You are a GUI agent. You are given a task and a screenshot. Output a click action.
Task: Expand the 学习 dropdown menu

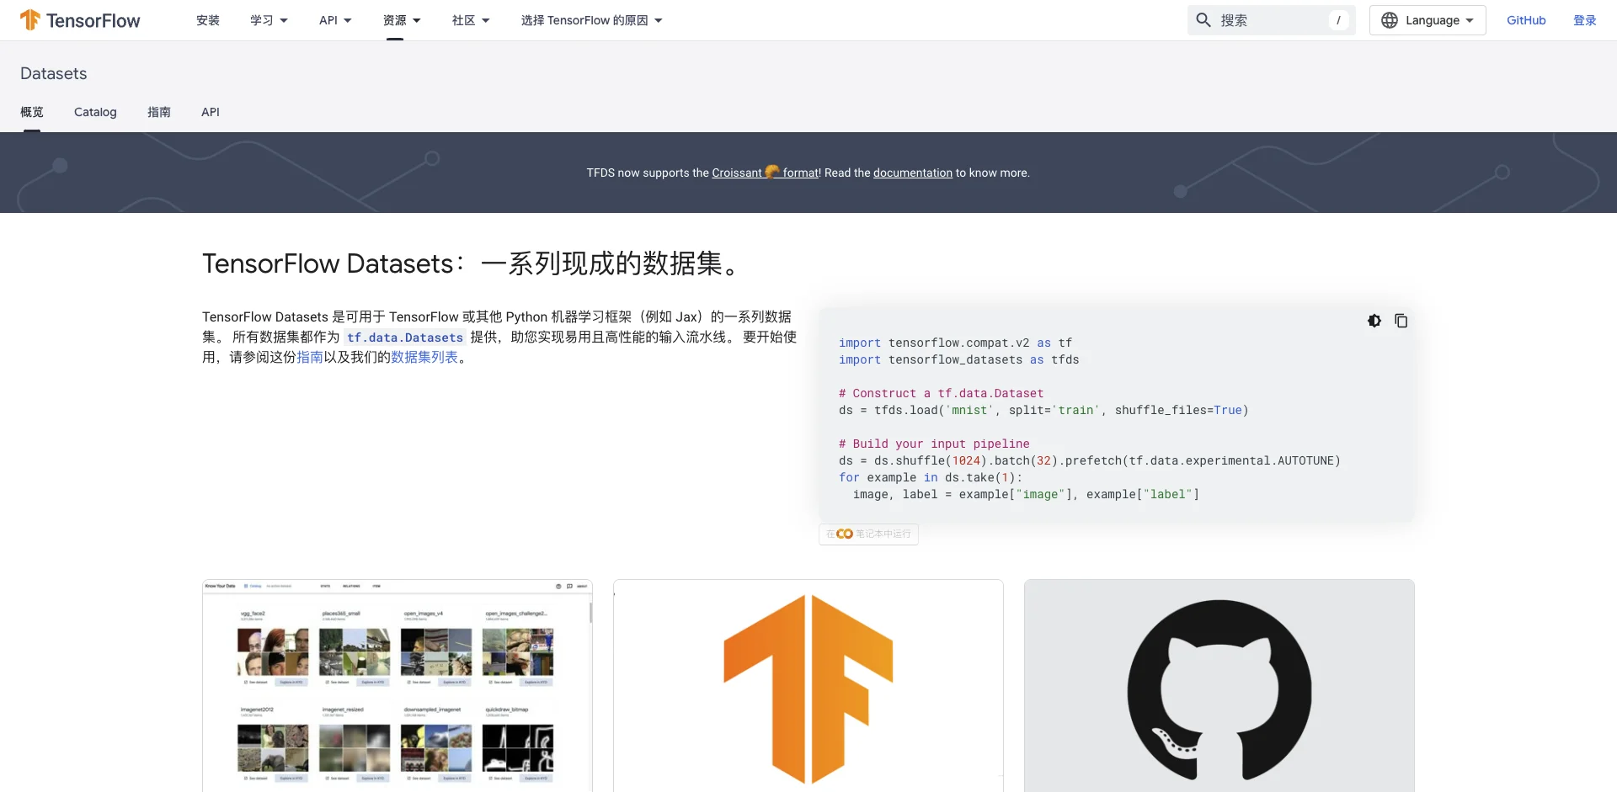tap(269, 20)
